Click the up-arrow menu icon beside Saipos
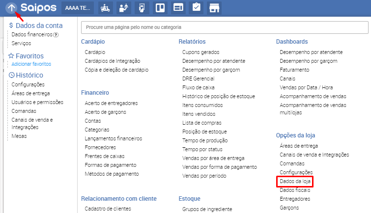 tap(12, 8)
